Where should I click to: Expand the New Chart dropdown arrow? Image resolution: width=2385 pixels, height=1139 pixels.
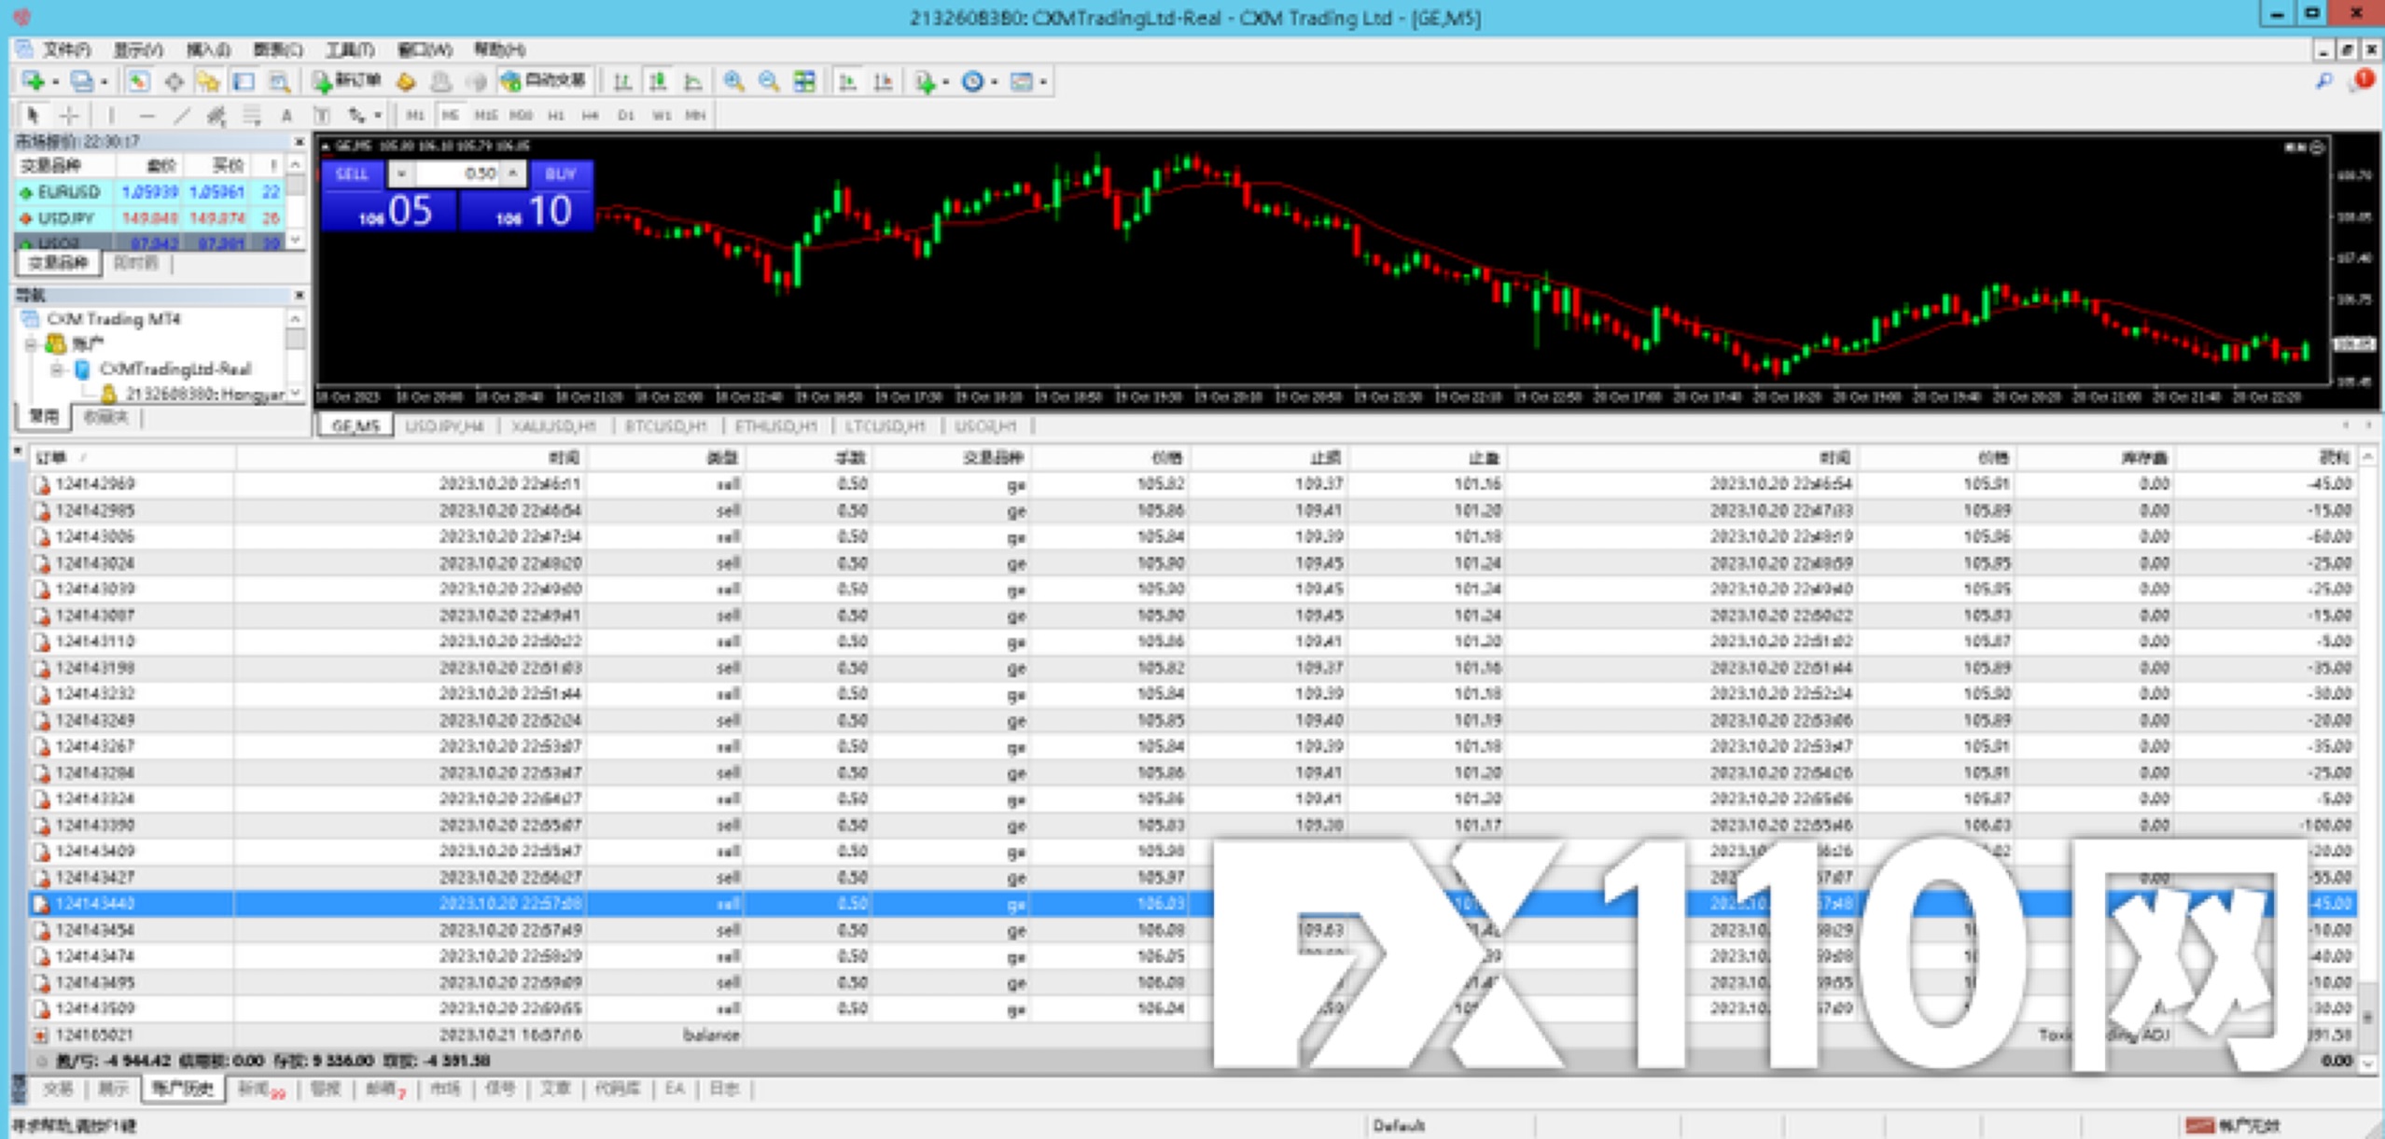pos(55,82)
